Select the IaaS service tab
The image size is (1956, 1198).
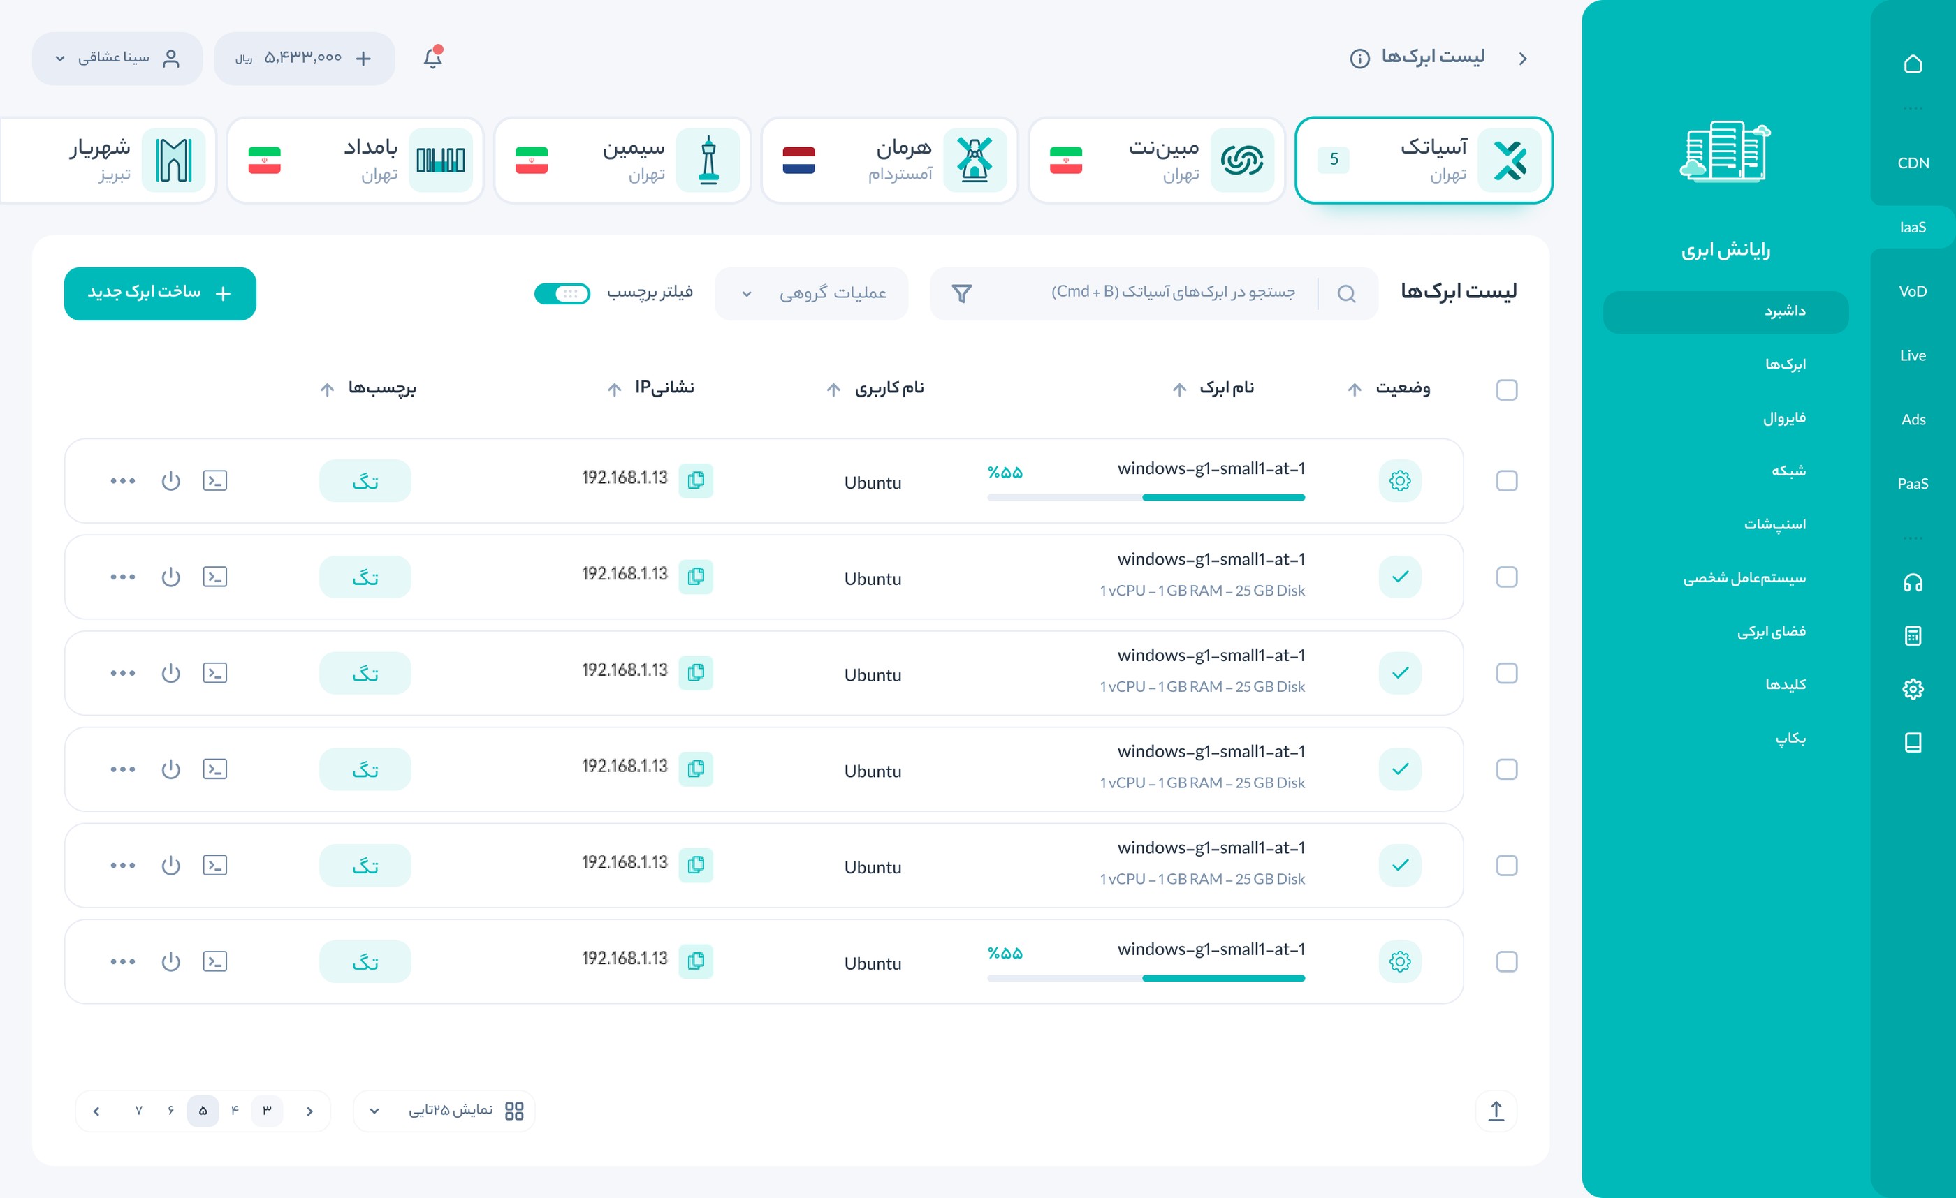click(x=1913, y=228)
